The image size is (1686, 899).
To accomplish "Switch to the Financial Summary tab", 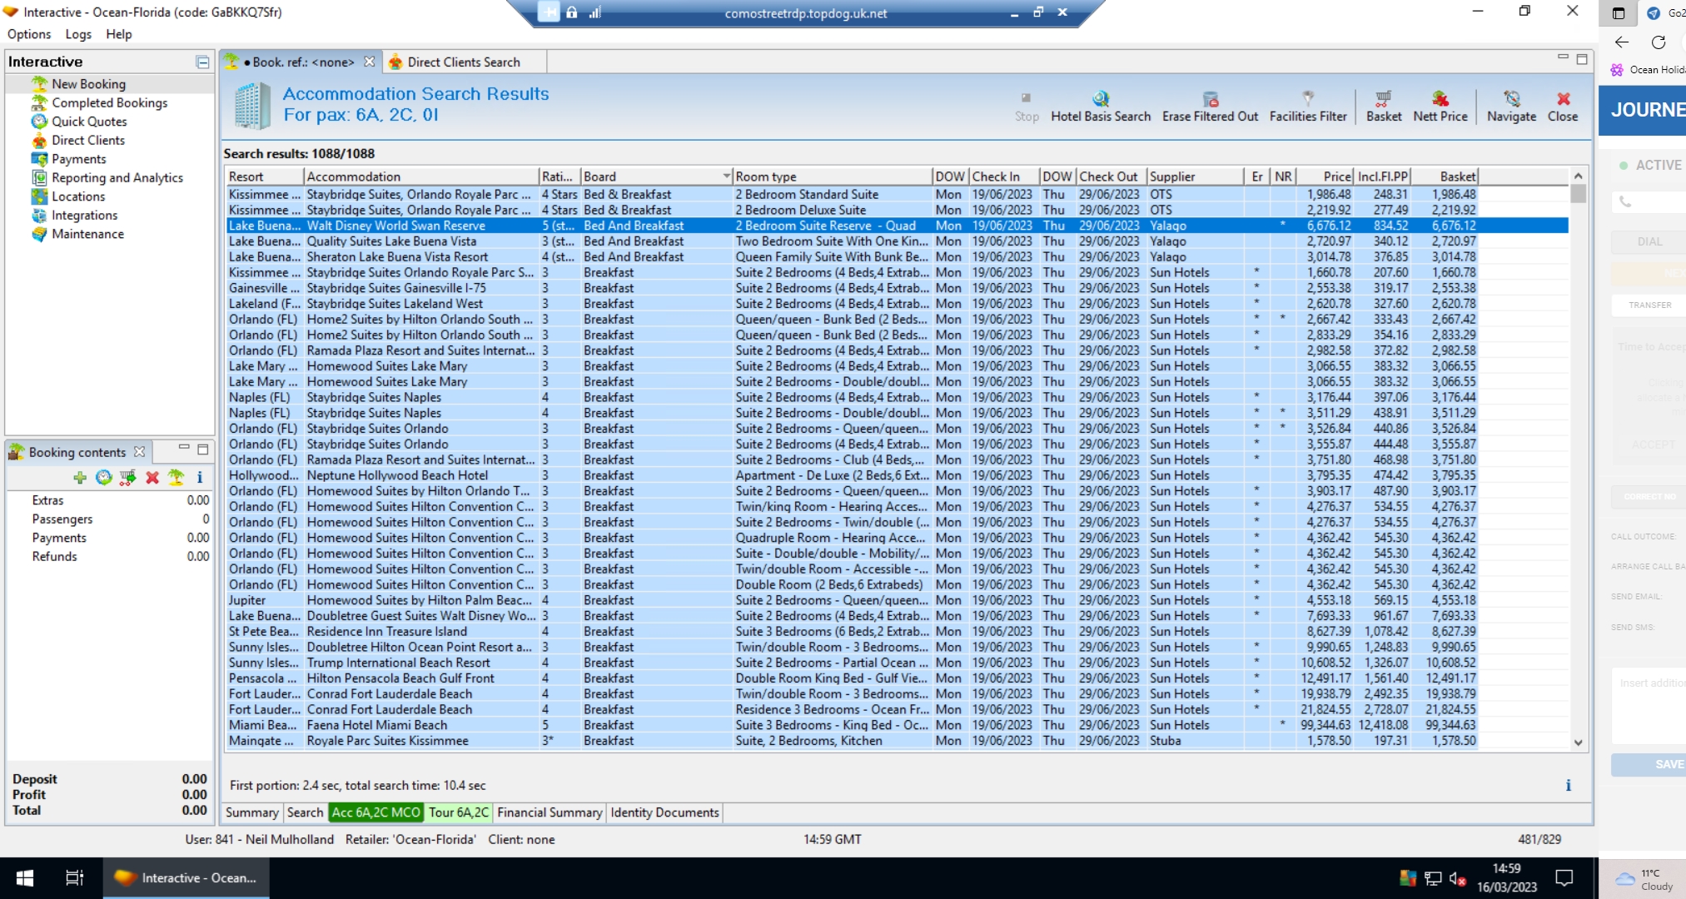I will (550, 812).
